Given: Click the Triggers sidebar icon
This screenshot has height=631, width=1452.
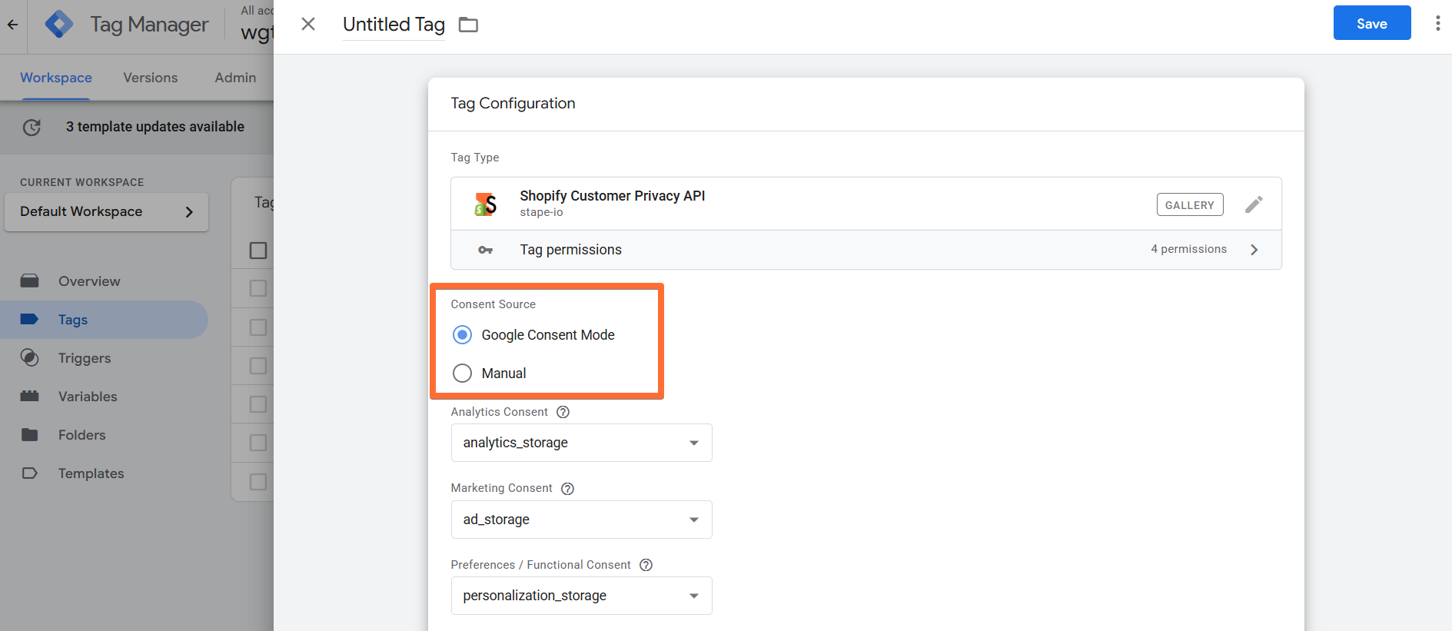Looking at the screenshot, I should 30,357.
